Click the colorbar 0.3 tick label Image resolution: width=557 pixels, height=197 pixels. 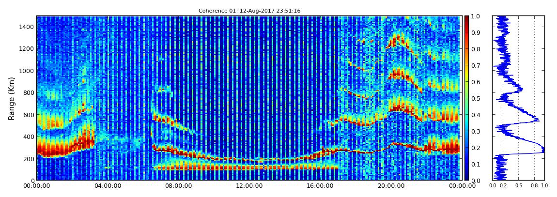coord(476,131)
